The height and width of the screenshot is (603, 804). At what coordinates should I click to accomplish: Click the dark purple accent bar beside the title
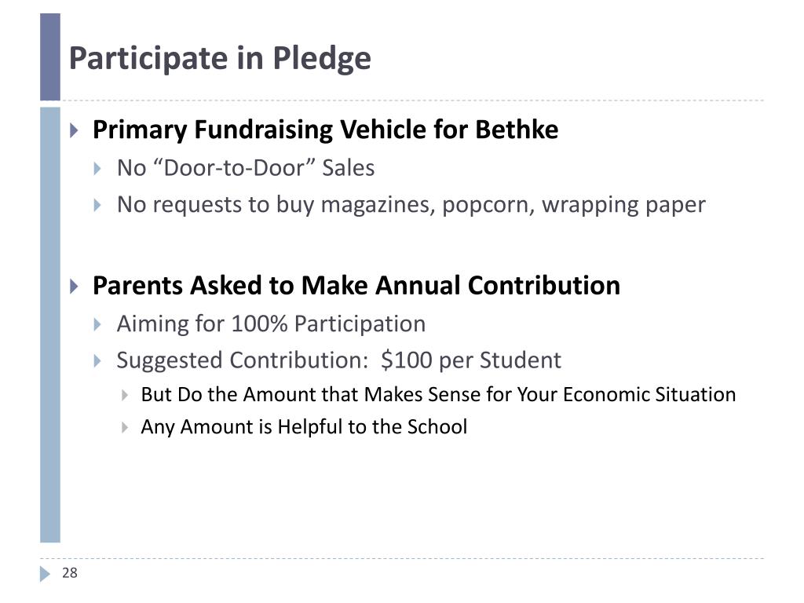pyautogui.click(x=50, y=57)
